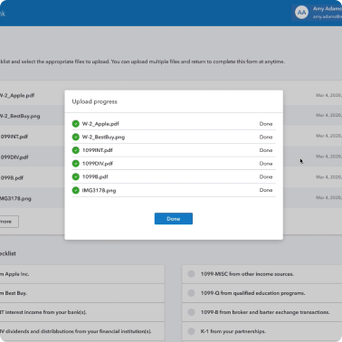This screenshot has height=342, width=342.
Task: Click the blue Done button
Action: pos(174,219)
